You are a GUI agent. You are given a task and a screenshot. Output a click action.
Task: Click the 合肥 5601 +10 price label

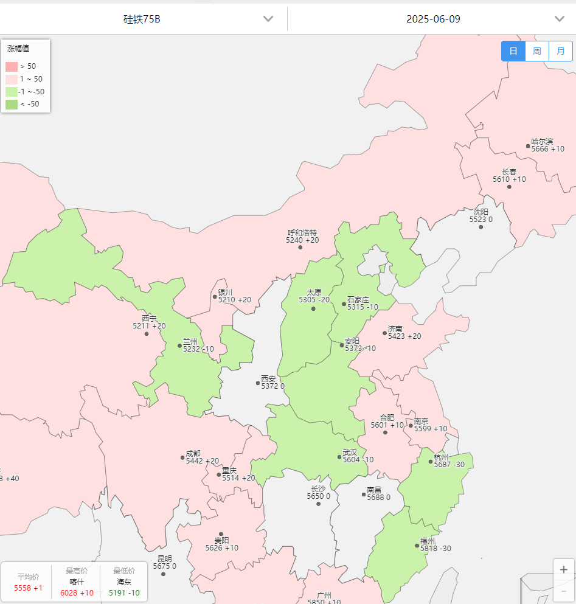point(387,421)
